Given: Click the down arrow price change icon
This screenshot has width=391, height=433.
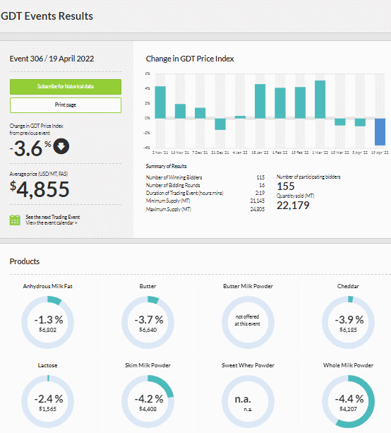Looking at the screenshot, I should point(61,146).
